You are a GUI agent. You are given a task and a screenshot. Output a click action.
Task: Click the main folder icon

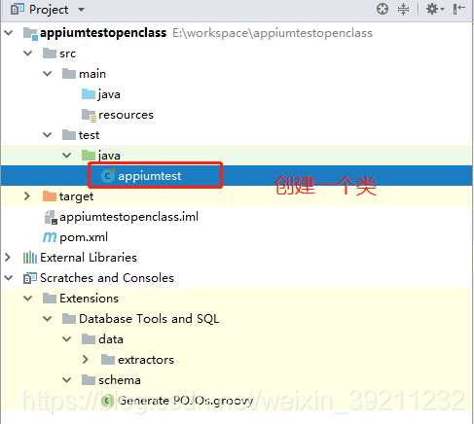69,74
